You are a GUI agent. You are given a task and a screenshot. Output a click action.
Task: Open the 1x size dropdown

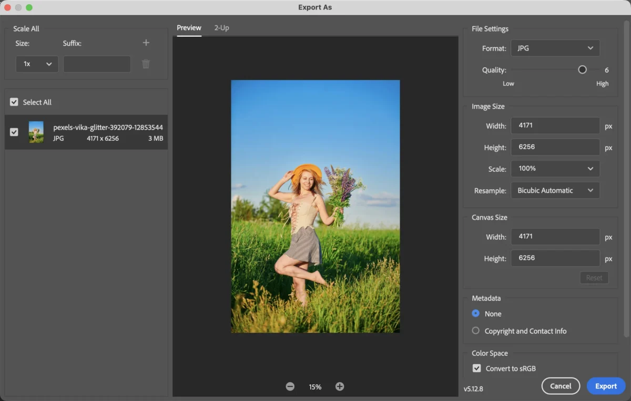pos(37,64)
